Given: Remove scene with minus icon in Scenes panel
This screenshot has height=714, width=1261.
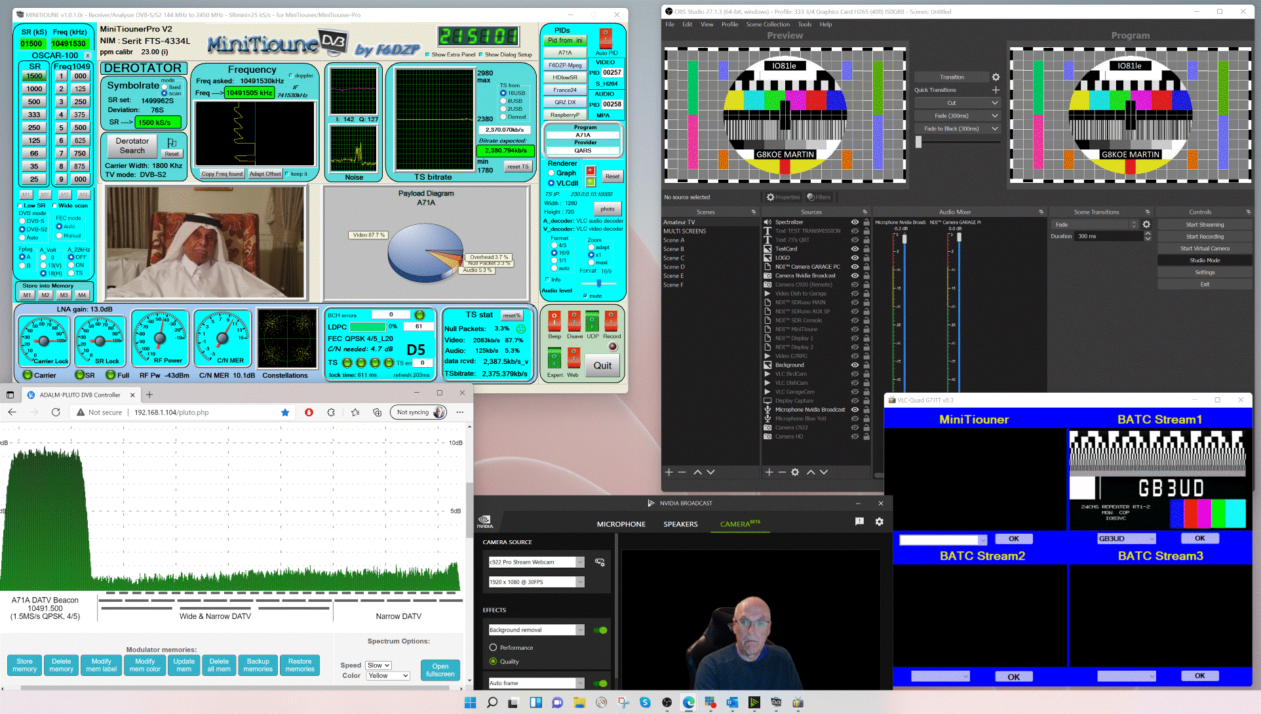Looking at the screenshot, I should click(x=682, y=472).
